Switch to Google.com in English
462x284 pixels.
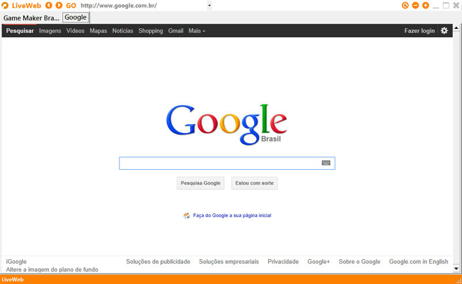coord(418,261)
